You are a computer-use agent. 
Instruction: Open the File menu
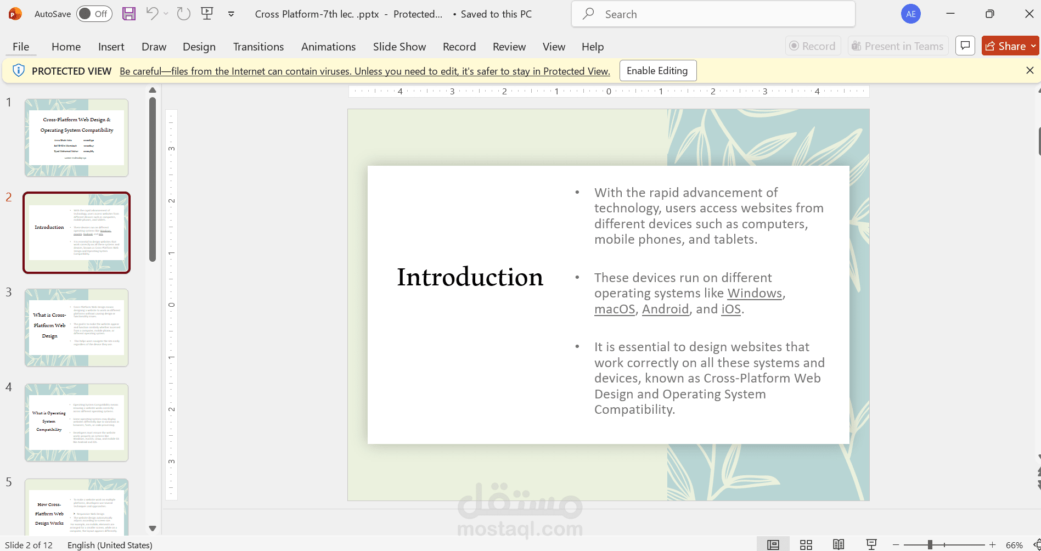(x=21, y=47)
